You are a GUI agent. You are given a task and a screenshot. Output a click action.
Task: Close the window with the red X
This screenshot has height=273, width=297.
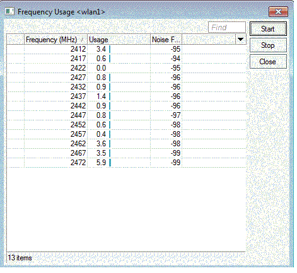click(278, 11)
